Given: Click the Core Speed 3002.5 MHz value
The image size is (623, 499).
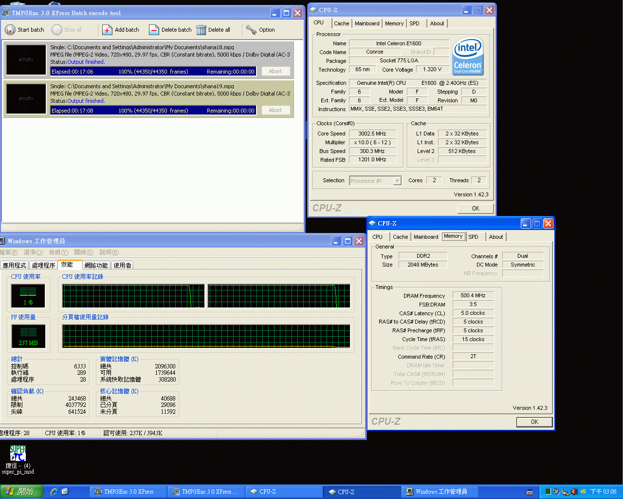Looking at the screenshot, I should click(x=372, y=134).
